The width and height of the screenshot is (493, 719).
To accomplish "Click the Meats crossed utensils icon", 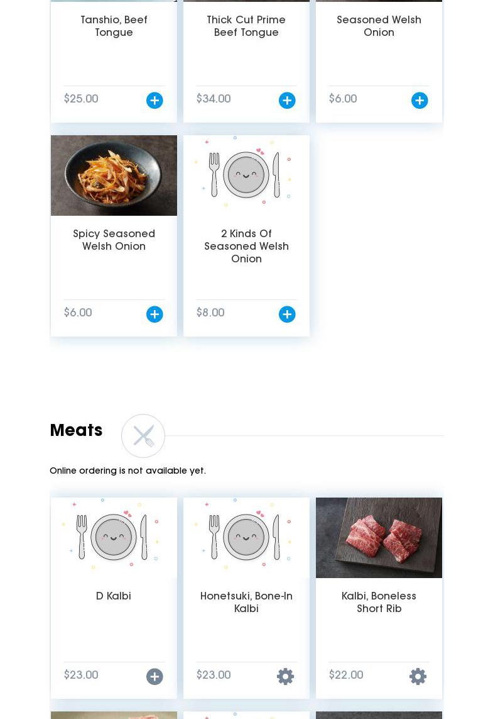I will point(143,436).
